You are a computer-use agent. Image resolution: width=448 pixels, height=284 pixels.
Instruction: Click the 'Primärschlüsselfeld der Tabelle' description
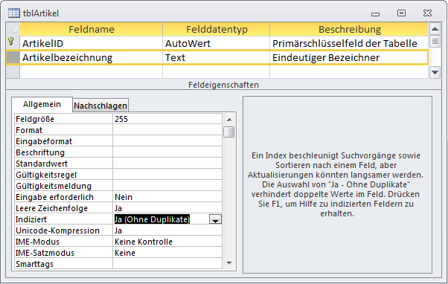click(x=349, y=43)
